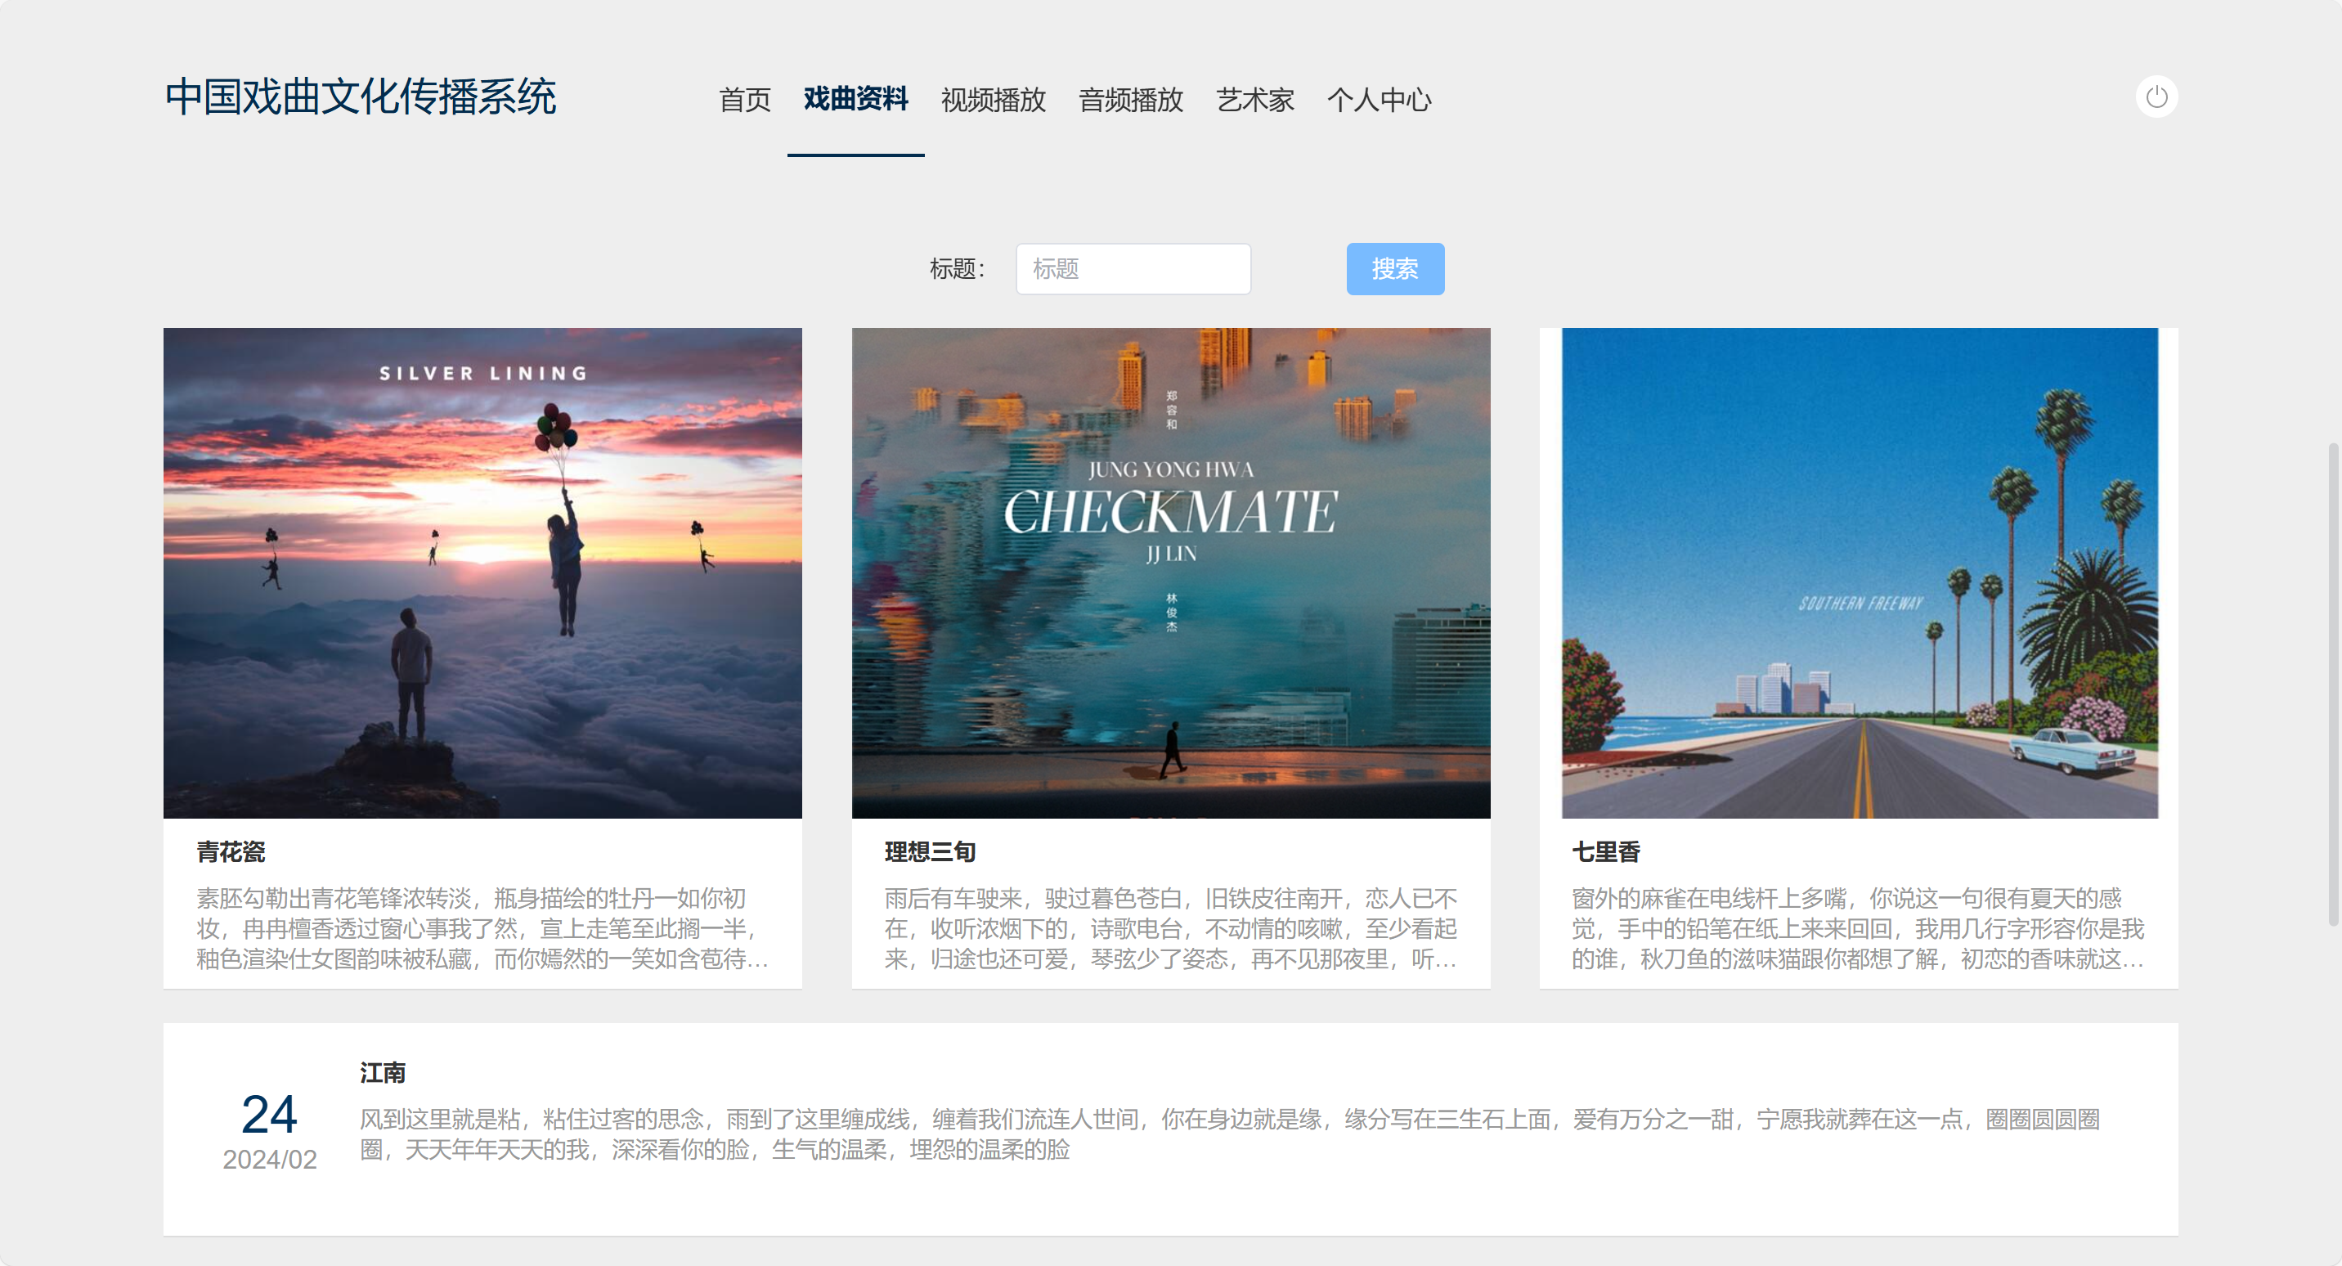2342x1266 pixels.
Task: Click the 中国戏曲文化传播系统 site title
Action: (x=360, y=97)
